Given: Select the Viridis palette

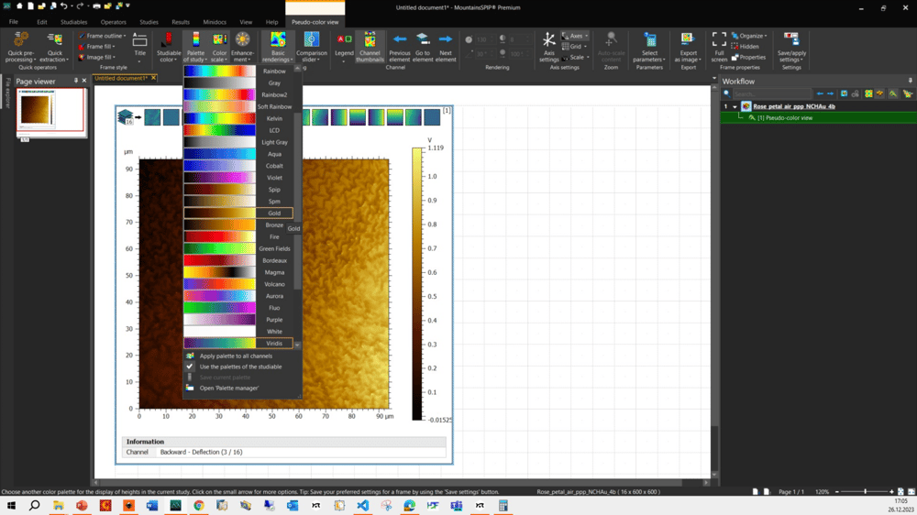Looking at the screenshot, I should click(x=238, y=343).
